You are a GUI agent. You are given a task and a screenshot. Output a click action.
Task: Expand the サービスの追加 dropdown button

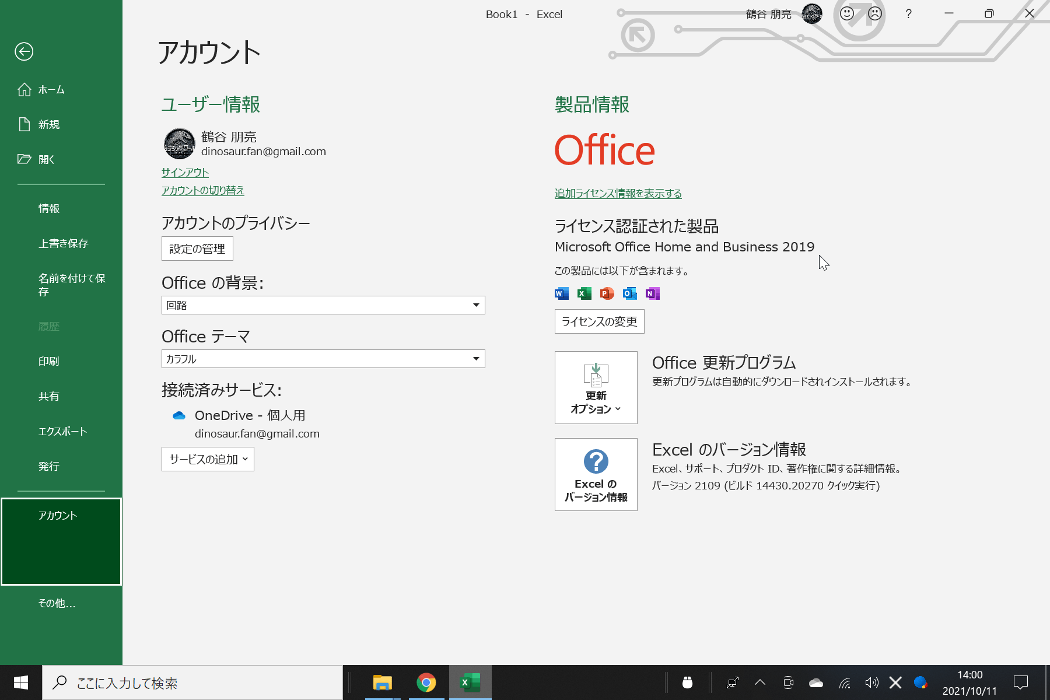click(x=208, y=459)
